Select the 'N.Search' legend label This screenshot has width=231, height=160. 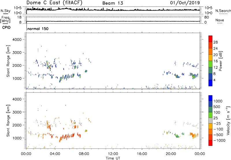[x=223, y=11]
